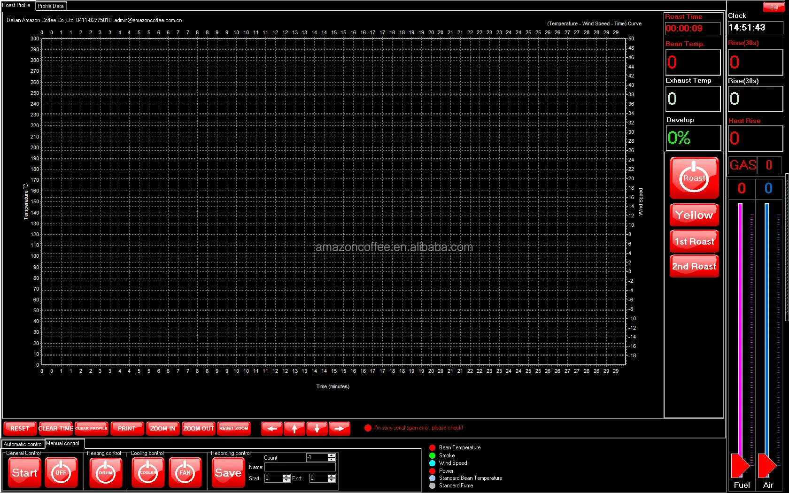Increase the Count spinner value
The image size is (789, 493).
[332, 455]
